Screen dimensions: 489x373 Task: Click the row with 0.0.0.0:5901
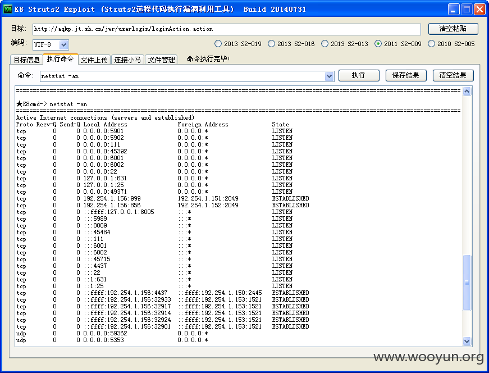154,131
